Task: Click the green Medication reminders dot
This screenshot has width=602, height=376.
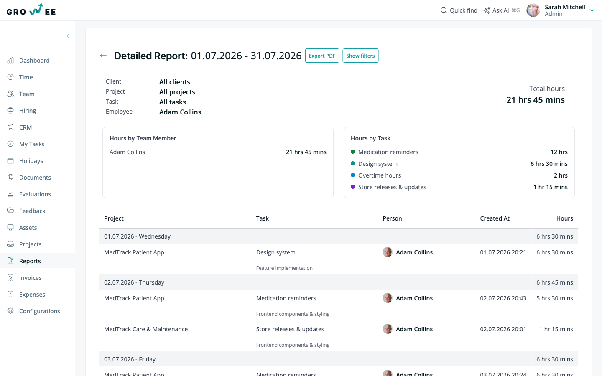Action: click(x=353, y=152)
